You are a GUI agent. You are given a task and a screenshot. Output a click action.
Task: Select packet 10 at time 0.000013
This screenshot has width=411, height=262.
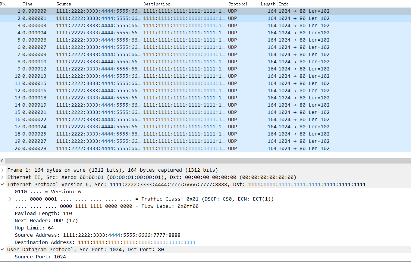tap(205, 76)
